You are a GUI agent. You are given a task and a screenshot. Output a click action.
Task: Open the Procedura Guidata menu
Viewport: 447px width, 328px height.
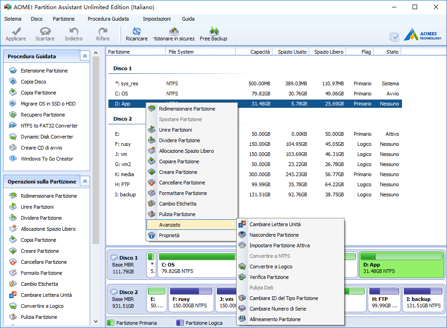[x=108, y=19]
